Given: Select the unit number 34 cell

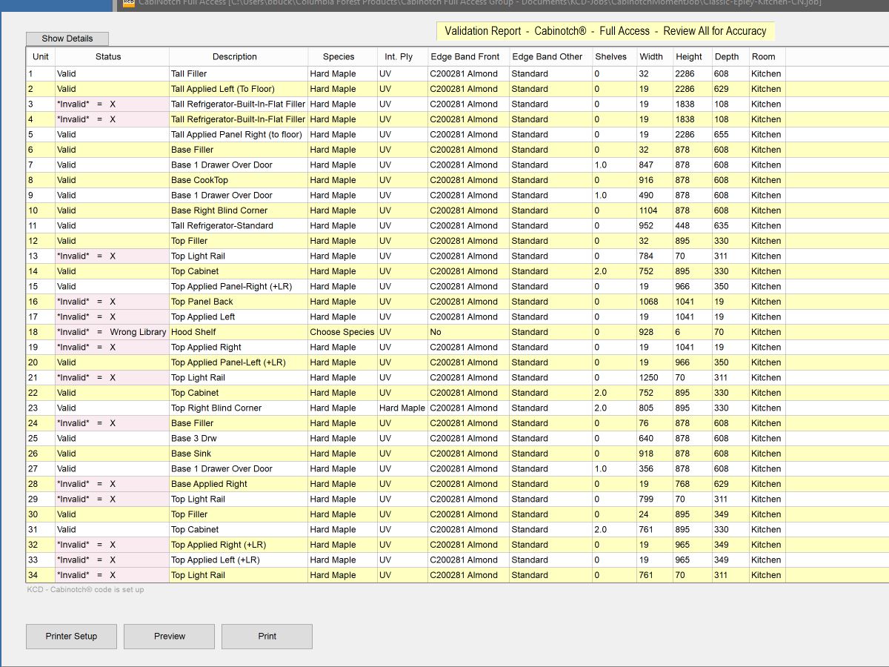Looking at the screenshot, I should click(41, 575).
